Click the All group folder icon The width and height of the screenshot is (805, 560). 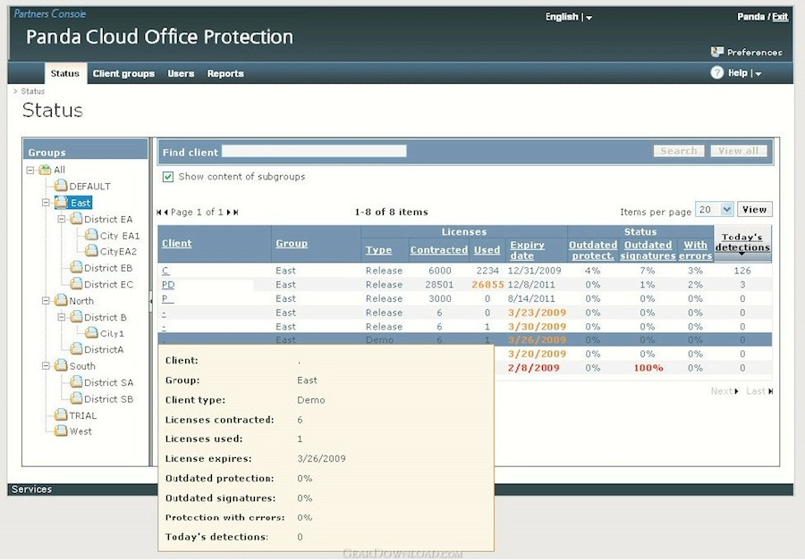click(46, 169)
